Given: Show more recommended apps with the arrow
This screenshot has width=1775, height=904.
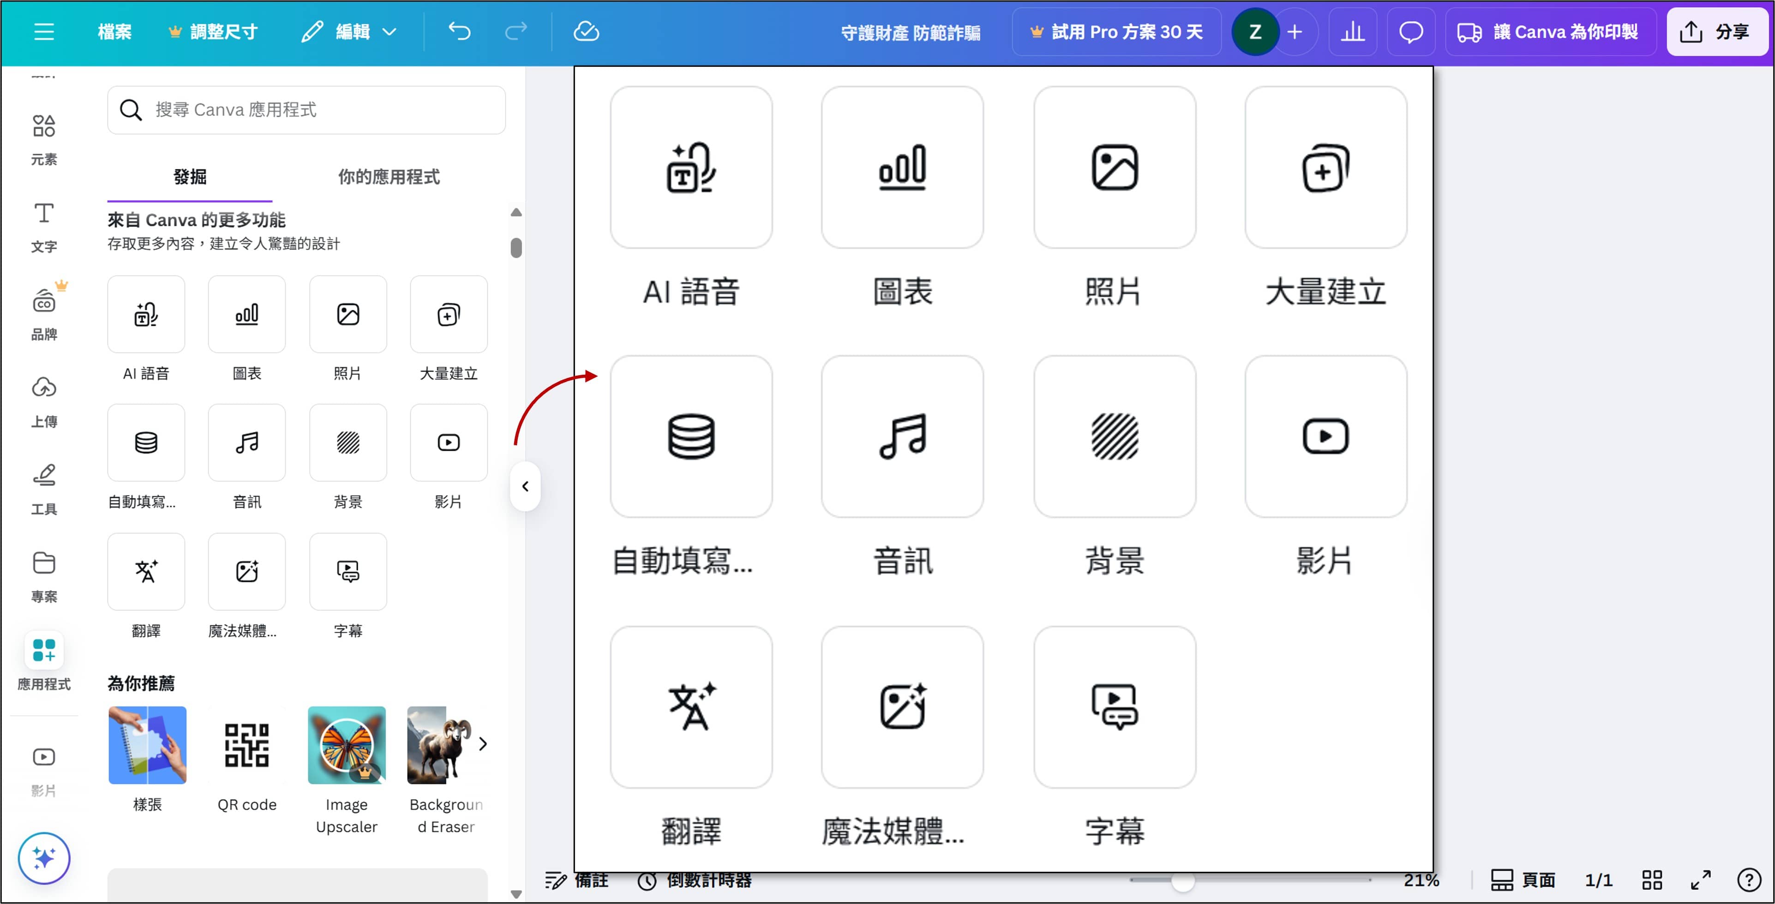Looking at the screenshot, I should point(483,744).
